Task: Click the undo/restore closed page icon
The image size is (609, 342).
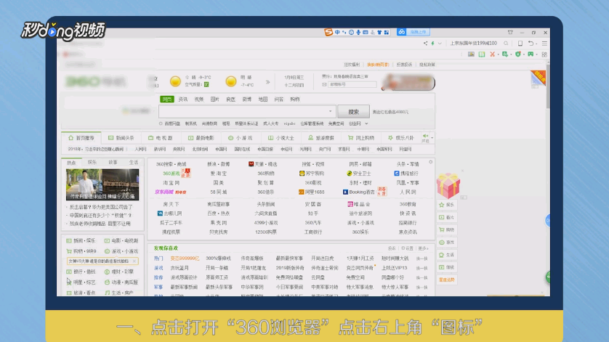Action: click(x=531, y=44)
